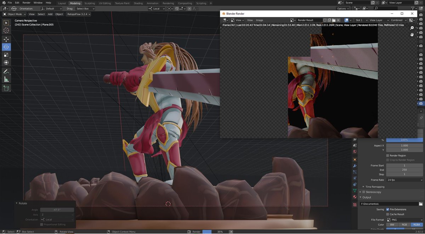Image resolution: width=425 pixels, height=234 pixels.
Task: Open the PNG File Format dropdown
Action: pos(404,219)
